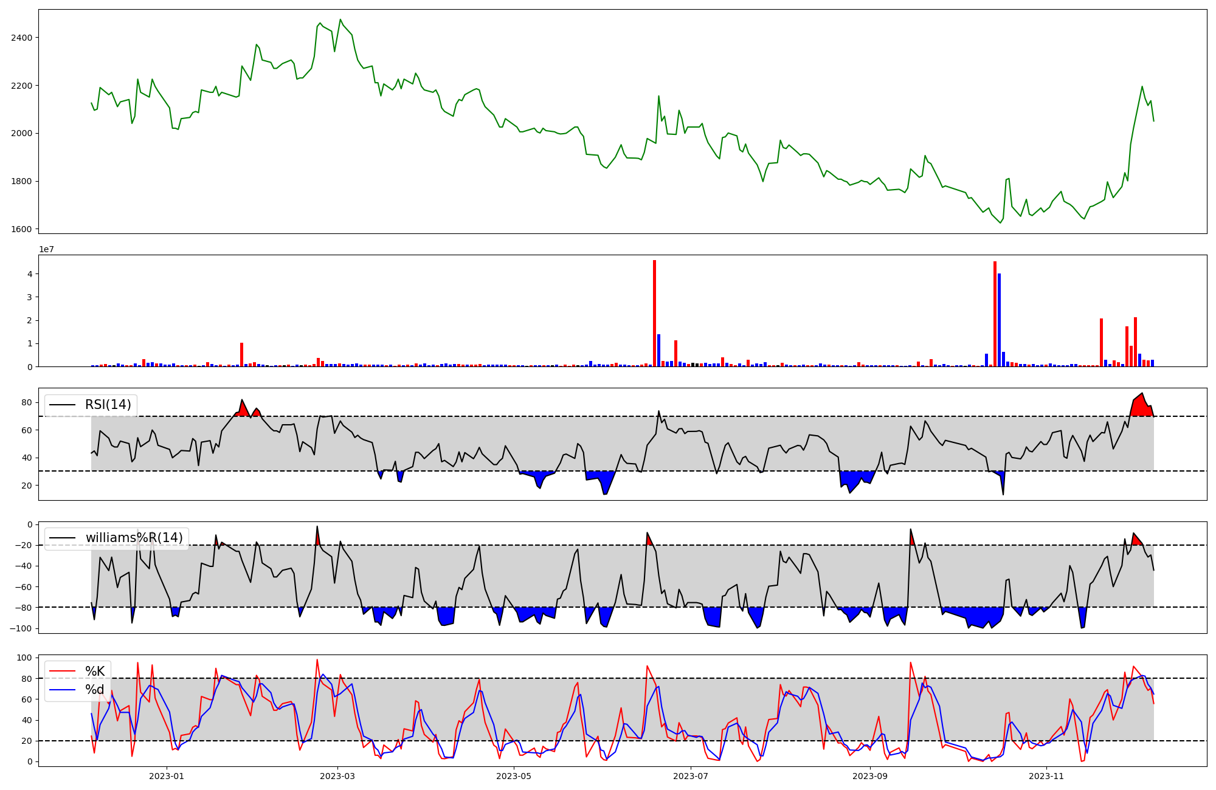The height and width of the screenshot is (790, 1216).
Task: Click the tall blue volume bar in October
Action: pos(999,320)
